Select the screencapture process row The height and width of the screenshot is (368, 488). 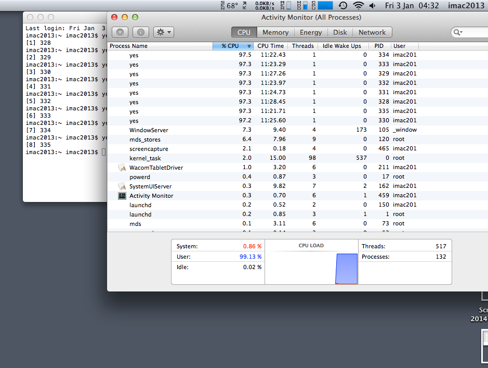coord(298,148)
